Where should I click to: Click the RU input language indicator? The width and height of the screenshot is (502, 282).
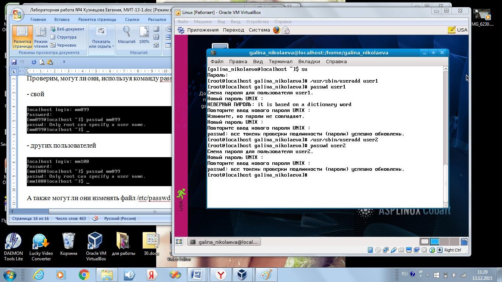[x=404, y=274]
